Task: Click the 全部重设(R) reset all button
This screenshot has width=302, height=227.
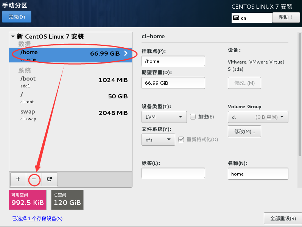Action: (x=282, y=219)
